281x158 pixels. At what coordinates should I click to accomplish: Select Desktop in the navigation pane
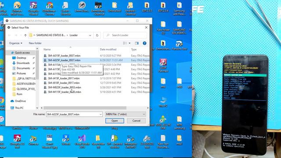22,58
